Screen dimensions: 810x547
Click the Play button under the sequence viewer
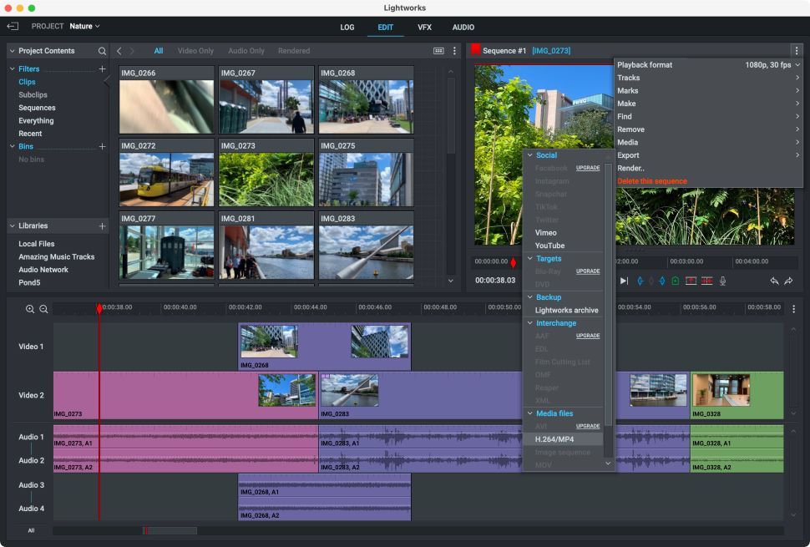tap(622, 281)
